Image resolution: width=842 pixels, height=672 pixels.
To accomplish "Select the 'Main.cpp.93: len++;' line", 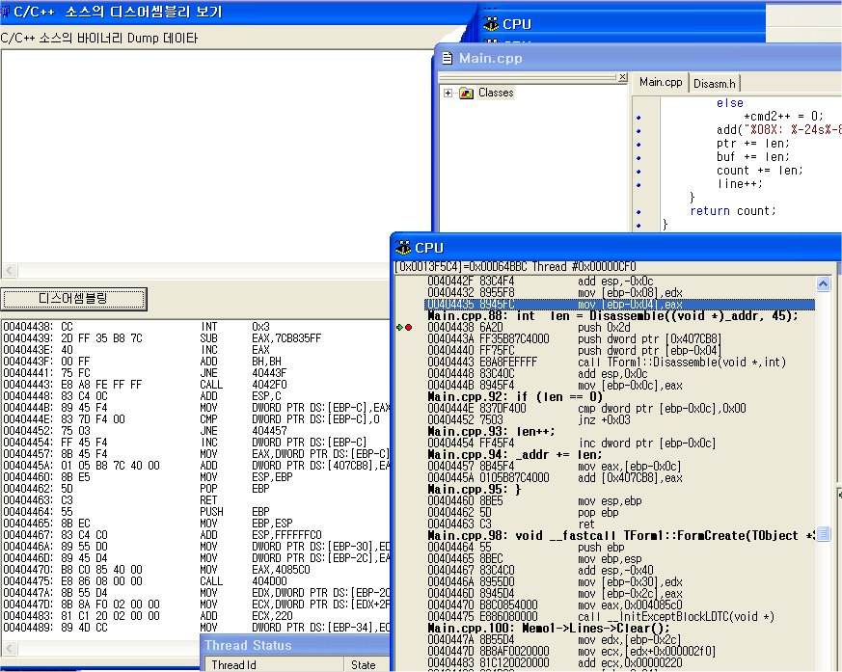I will coord(491,432).
